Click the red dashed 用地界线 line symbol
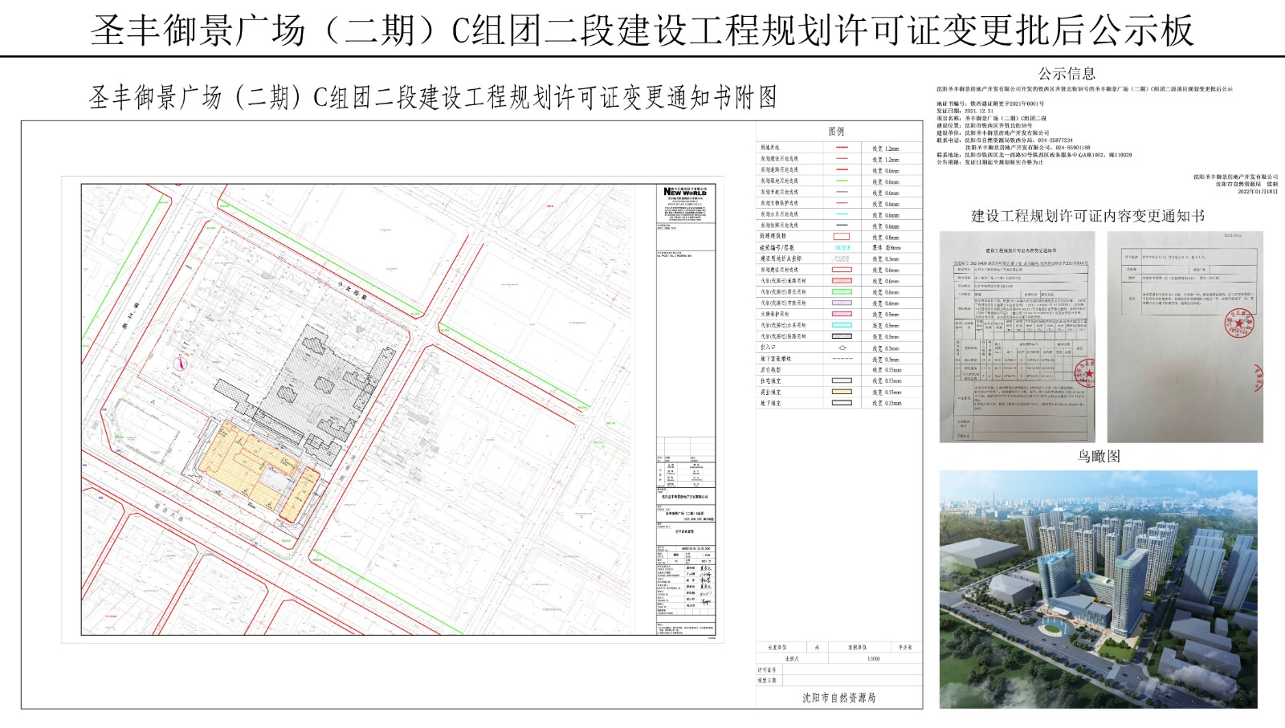Viewport: 1285px width, 728px height. tap(842, 148)
